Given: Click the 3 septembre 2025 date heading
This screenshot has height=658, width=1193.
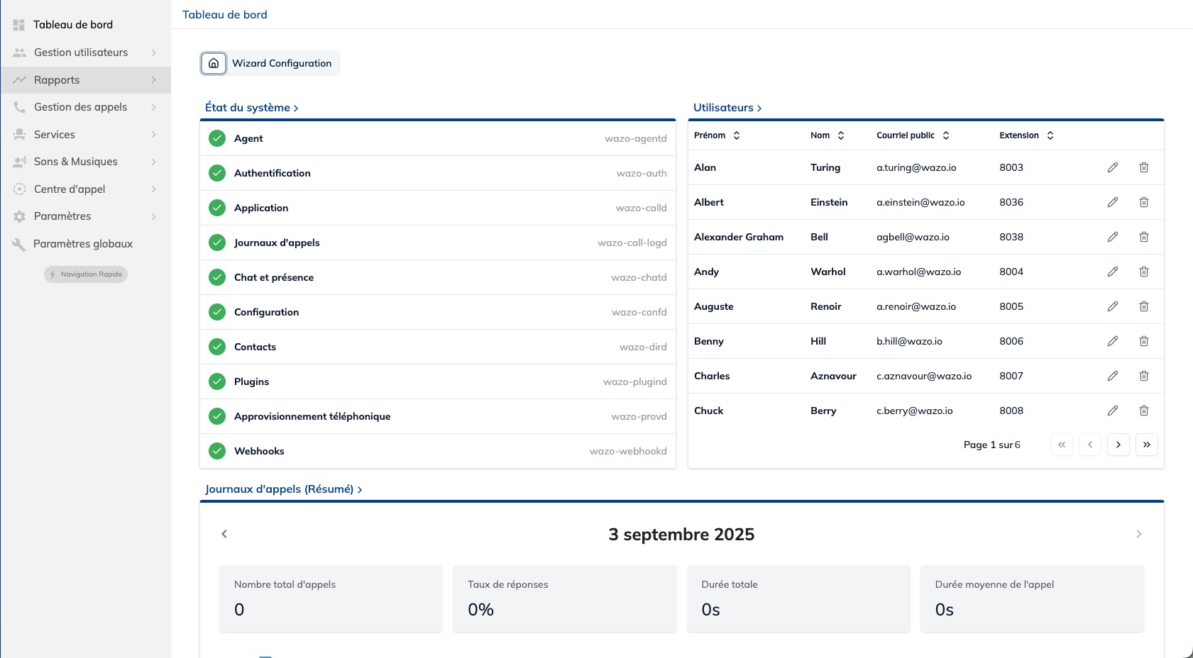Looking at the screenshot, I should pos(681,535).
